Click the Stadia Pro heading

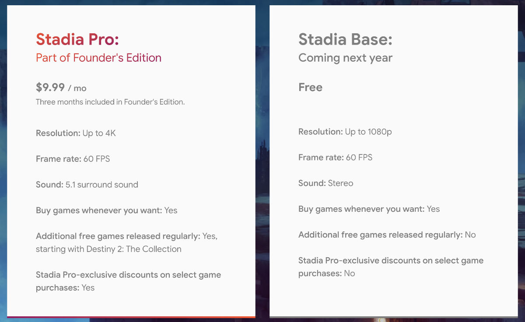point(77,39)
